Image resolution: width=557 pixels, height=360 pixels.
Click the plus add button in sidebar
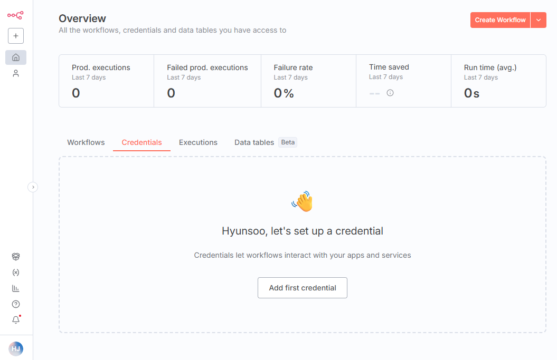(x=16, y=36)
